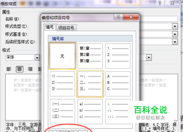This screenshot has height=132, width=183.
Task: Expand the 后续段落样式 dropdown arrow
Action: click(x=175, y=42)
